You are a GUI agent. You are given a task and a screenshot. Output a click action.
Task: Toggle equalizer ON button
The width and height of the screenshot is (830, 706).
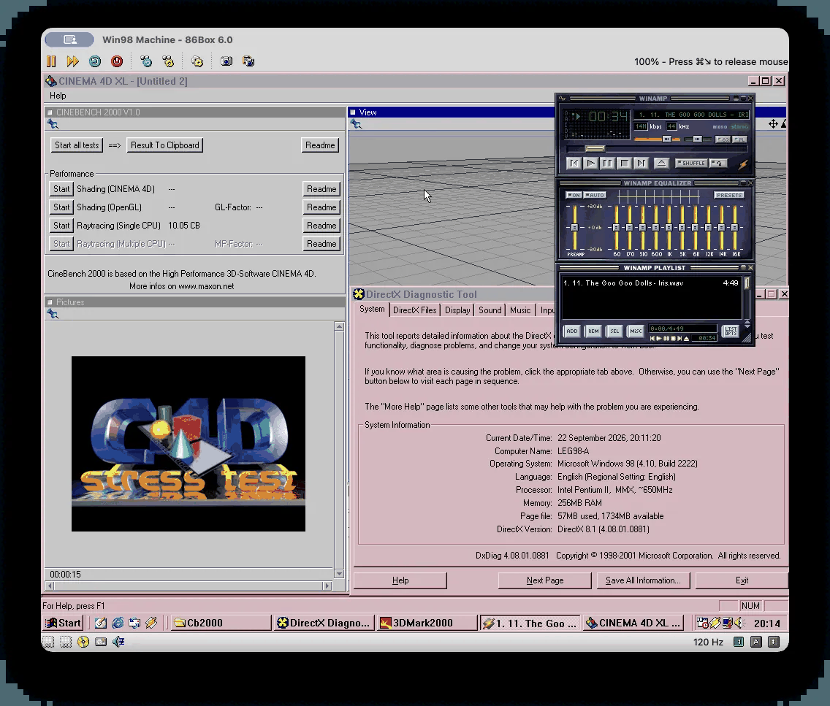574,195
